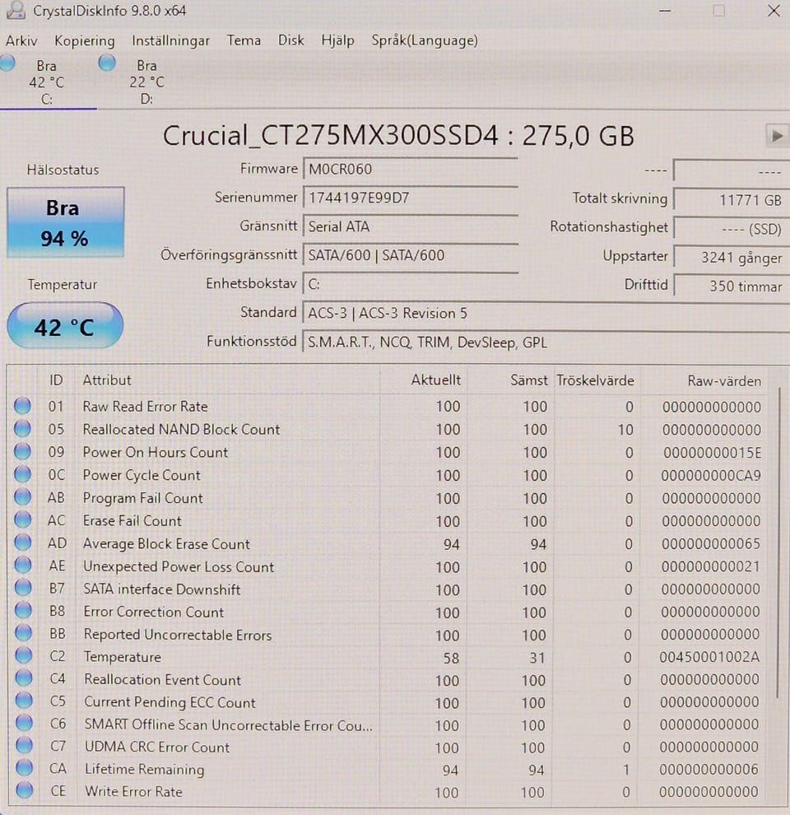This screenshot has width=790, height=815.
Task: Click the Serienummer value field
Action: tap(410, 198)
